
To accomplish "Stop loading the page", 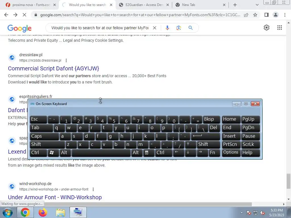I will 24,15.
